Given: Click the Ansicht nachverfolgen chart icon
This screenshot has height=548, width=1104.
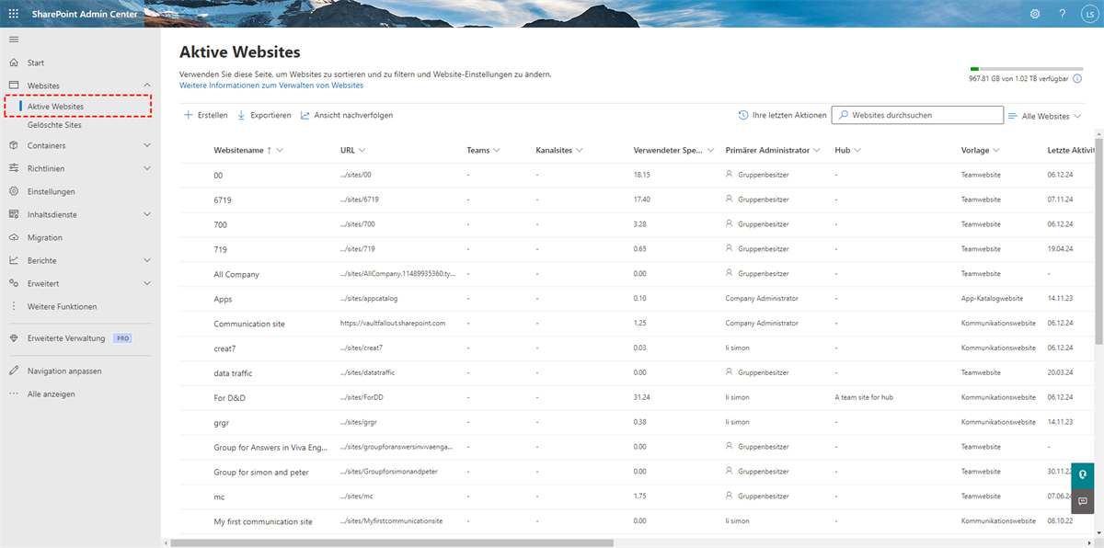Looking at the screenshot, I should (305, 115).
